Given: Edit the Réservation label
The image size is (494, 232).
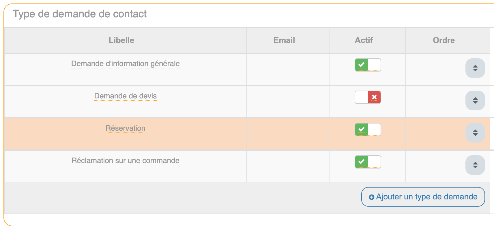Looking at the screenshot, I should pyautogui.click(x=126, y=128).
